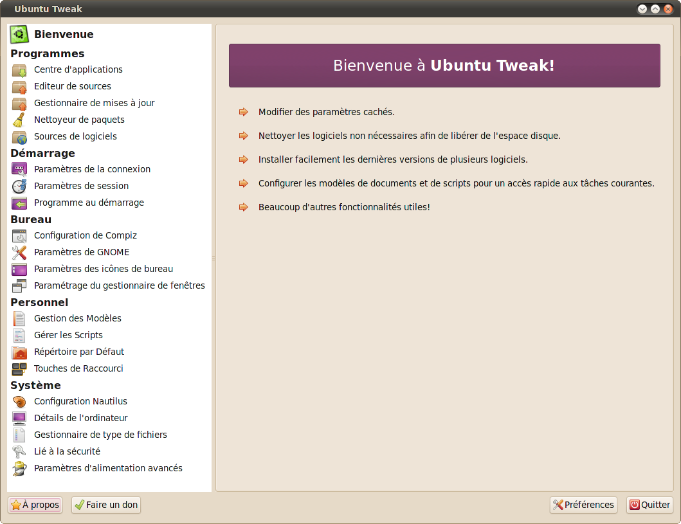
Task: Click the Bureau section heading
Action: point(31,219)
